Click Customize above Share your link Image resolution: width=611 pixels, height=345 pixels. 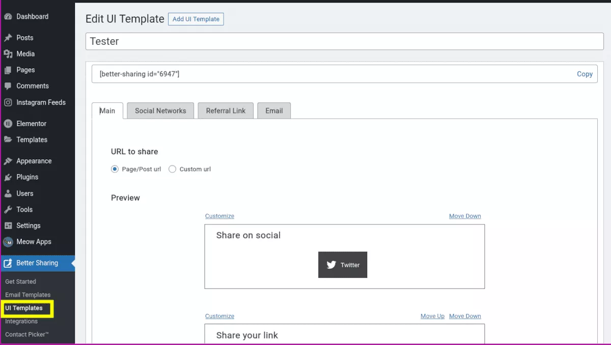tap(219, 316)
